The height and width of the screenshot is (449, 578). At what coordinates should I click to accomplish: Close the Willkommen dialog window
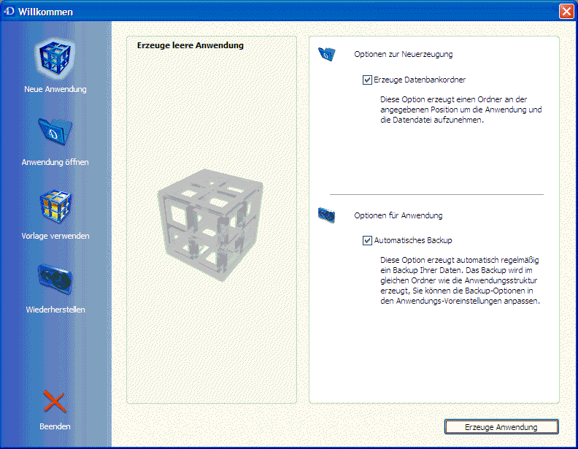coord(566,12)
